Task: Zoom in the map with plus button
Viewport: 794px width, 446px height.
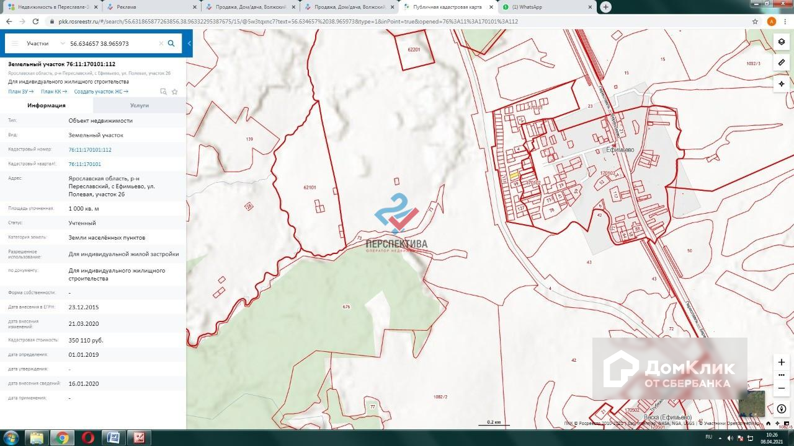Action: click(782, 362)
